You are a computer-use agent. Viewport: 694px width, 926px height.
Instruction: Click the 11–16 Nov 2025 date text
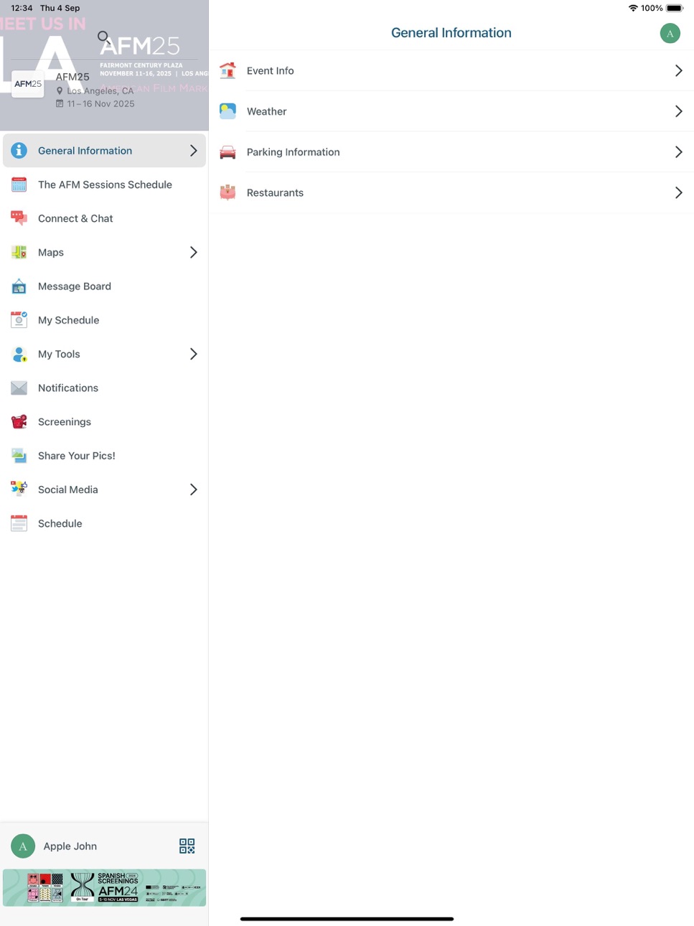coord(100,104)
